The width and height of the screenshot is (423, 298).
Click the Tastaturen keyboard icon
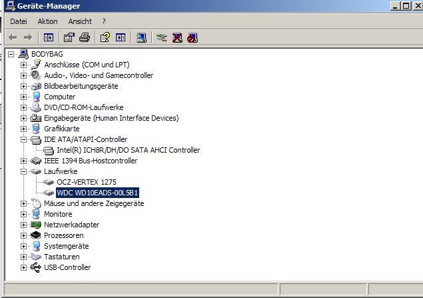(x=36, y=257)
